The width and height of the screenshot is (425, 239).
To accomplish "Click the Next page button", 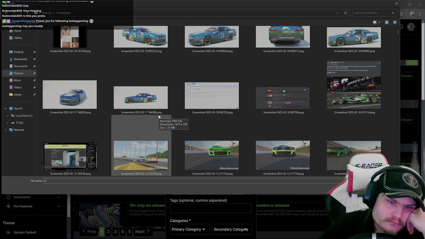I will coord(142,231).
